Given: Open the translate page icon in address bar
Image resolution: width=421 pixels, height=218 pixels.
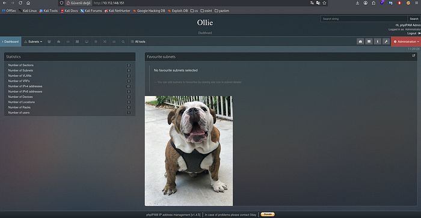Looking at the screenshot, I should point(312,3).
